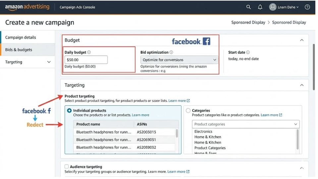Collapse the Targeting section chevron
The height and width of the screenshot is (179, 318).
(x=302, y=85)
